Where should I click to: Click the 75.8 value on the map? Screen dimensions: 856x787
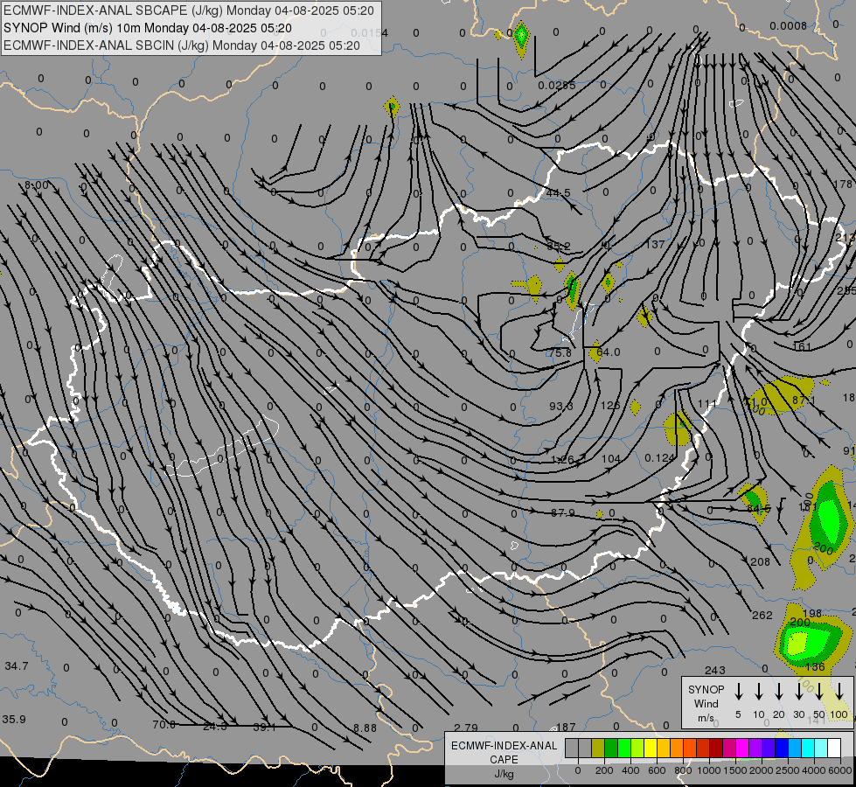[x=560, y=352]
